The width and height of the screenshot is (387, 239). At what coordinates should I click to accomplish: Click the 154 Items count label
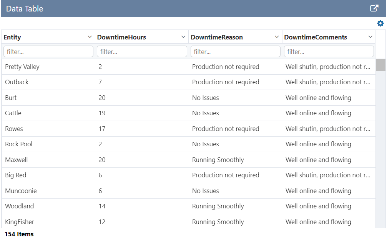pyautogui.click(x=18, y=234)
